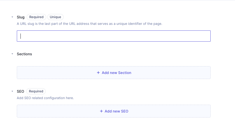
Task: Select the Required badge beside Slug
Action: click(36, 17)
